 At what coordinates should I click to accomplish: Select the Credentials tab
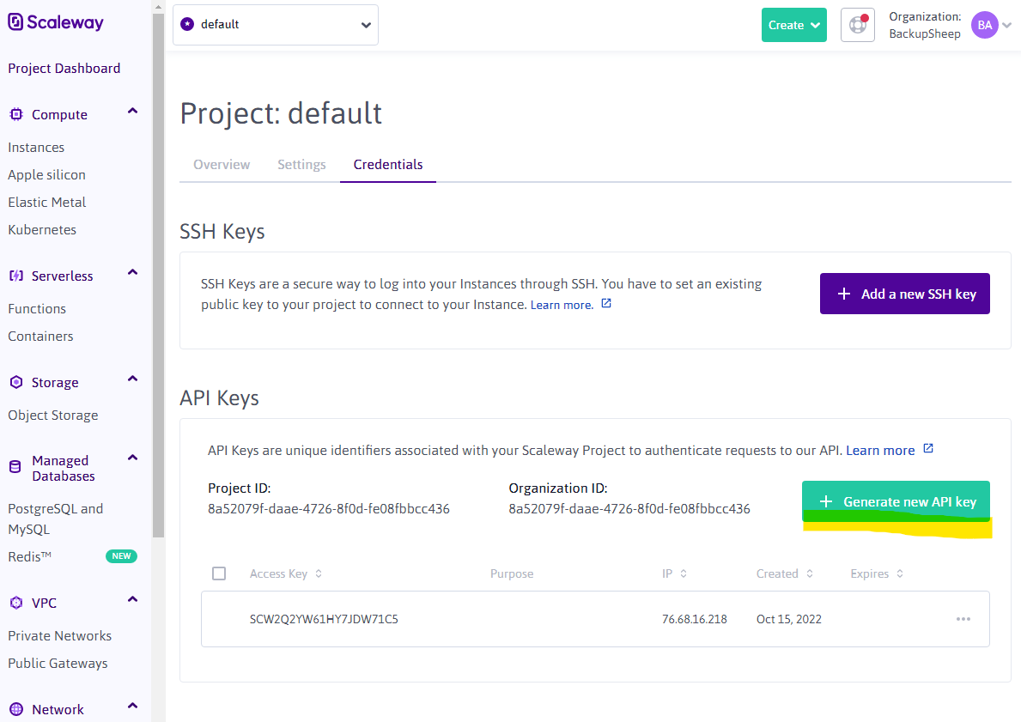click(x=388, y=165)
